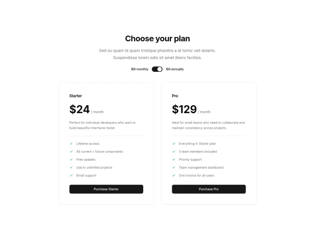The height and width of the screenshot is (238, 315).
Task: Click the Starter plan title
Action: (x=76, y=96)
